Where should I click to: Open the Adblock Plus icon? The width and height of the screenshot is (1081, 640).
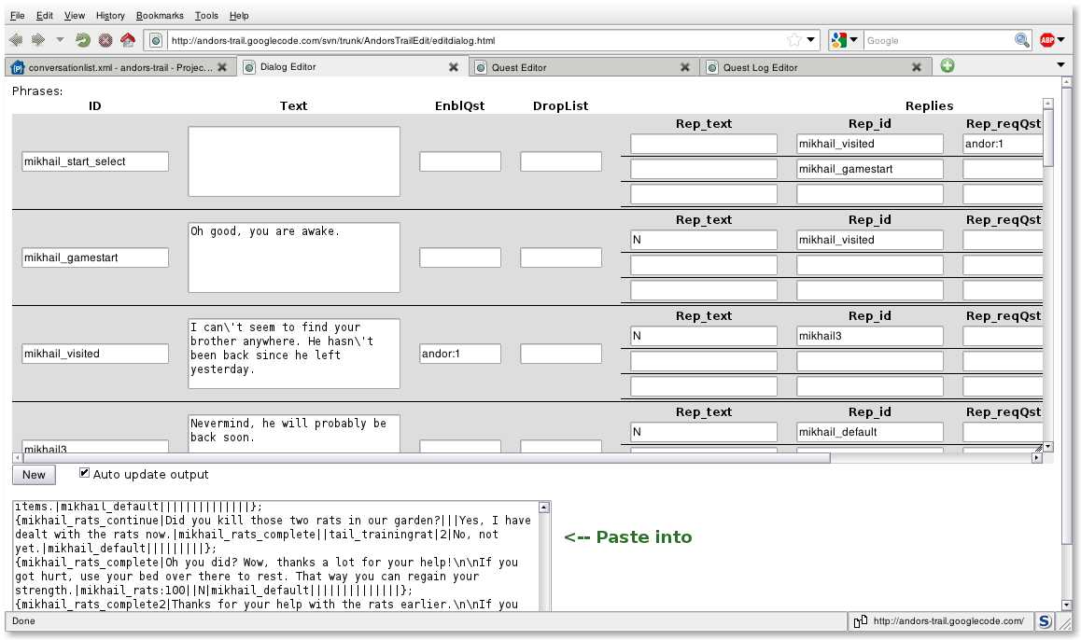coord(1047,40)
